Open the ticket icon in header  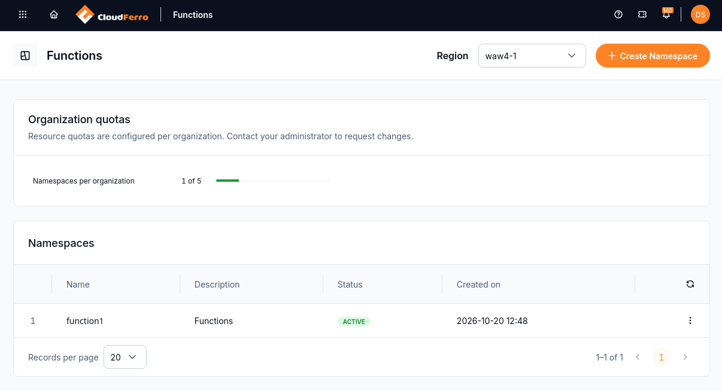point(642,15)
